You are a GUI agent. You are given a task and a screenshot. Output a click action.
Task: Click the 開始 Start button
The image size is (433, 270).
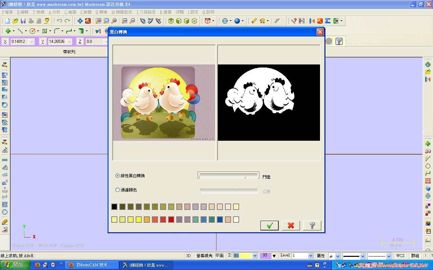[x=15, y=265]
